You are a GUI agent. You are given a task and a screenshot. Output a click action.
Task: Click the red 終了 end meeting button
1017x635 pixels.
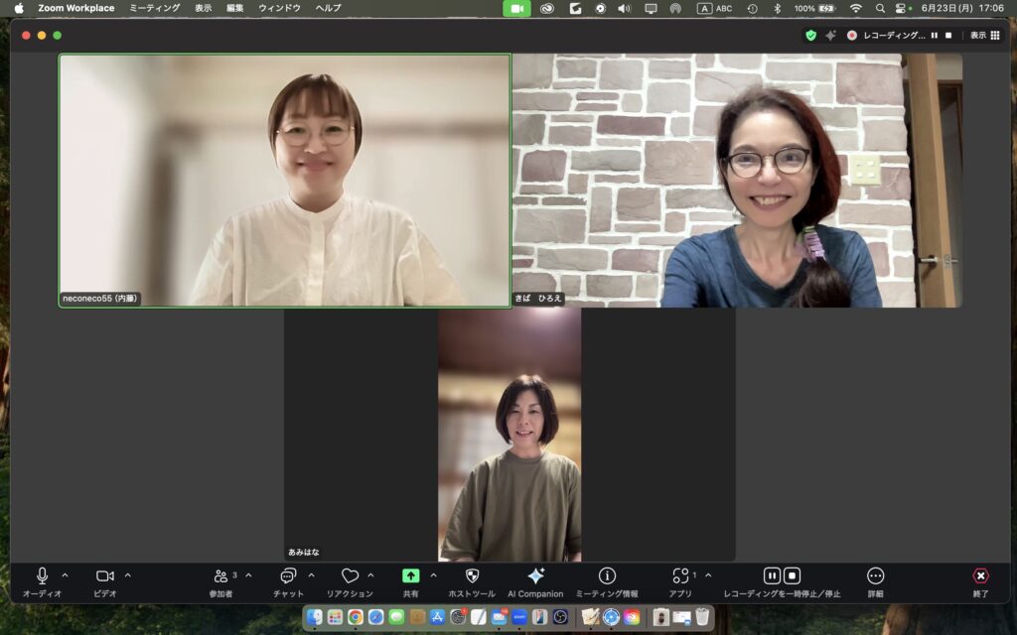[x=980, y=576]
